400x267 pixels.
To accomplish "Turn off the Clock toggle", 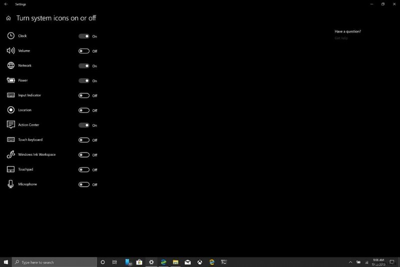I will point(84,36).
